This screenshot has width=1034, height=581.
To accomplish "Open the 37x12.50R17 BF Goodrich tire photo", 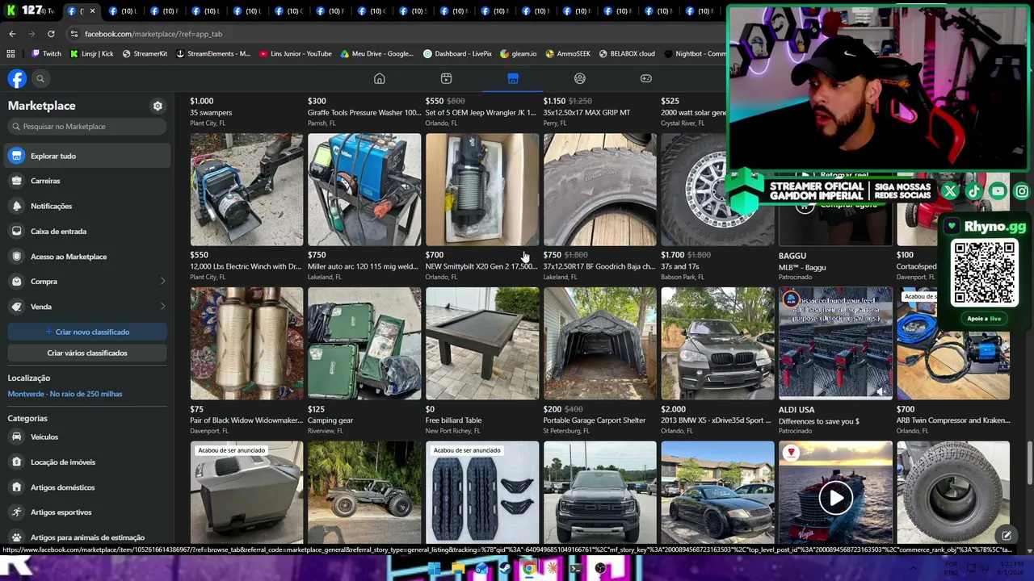I will [600, 190].
